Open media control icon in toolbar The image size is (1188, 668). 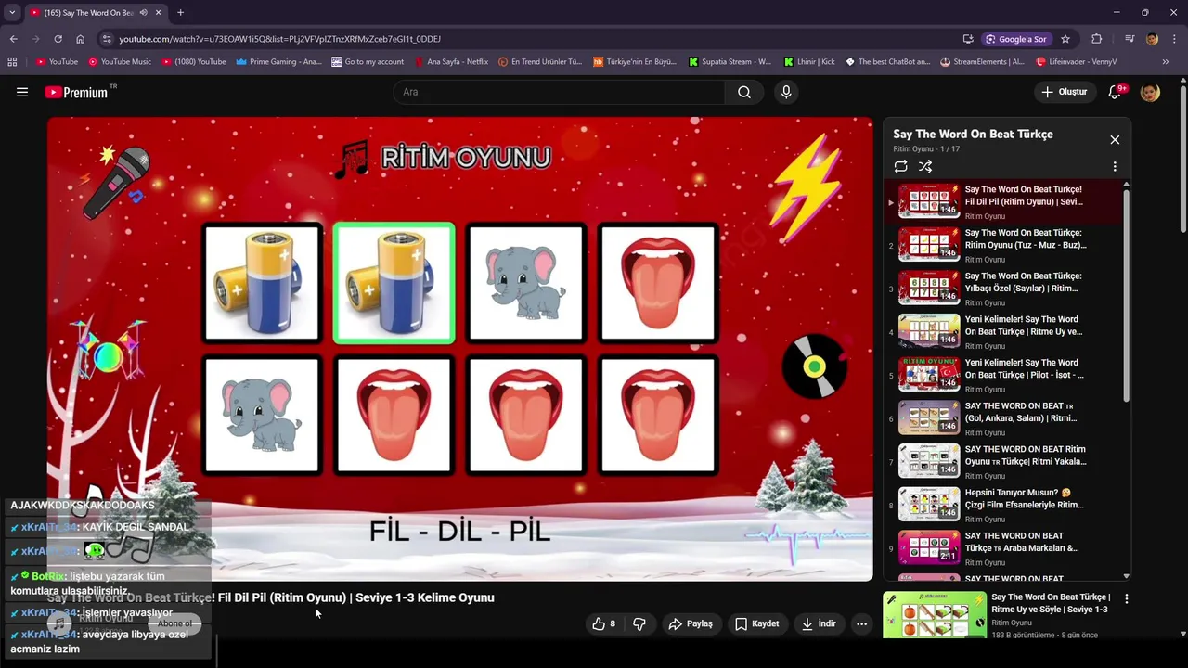pyautogui.click(x=1130, y=39)
